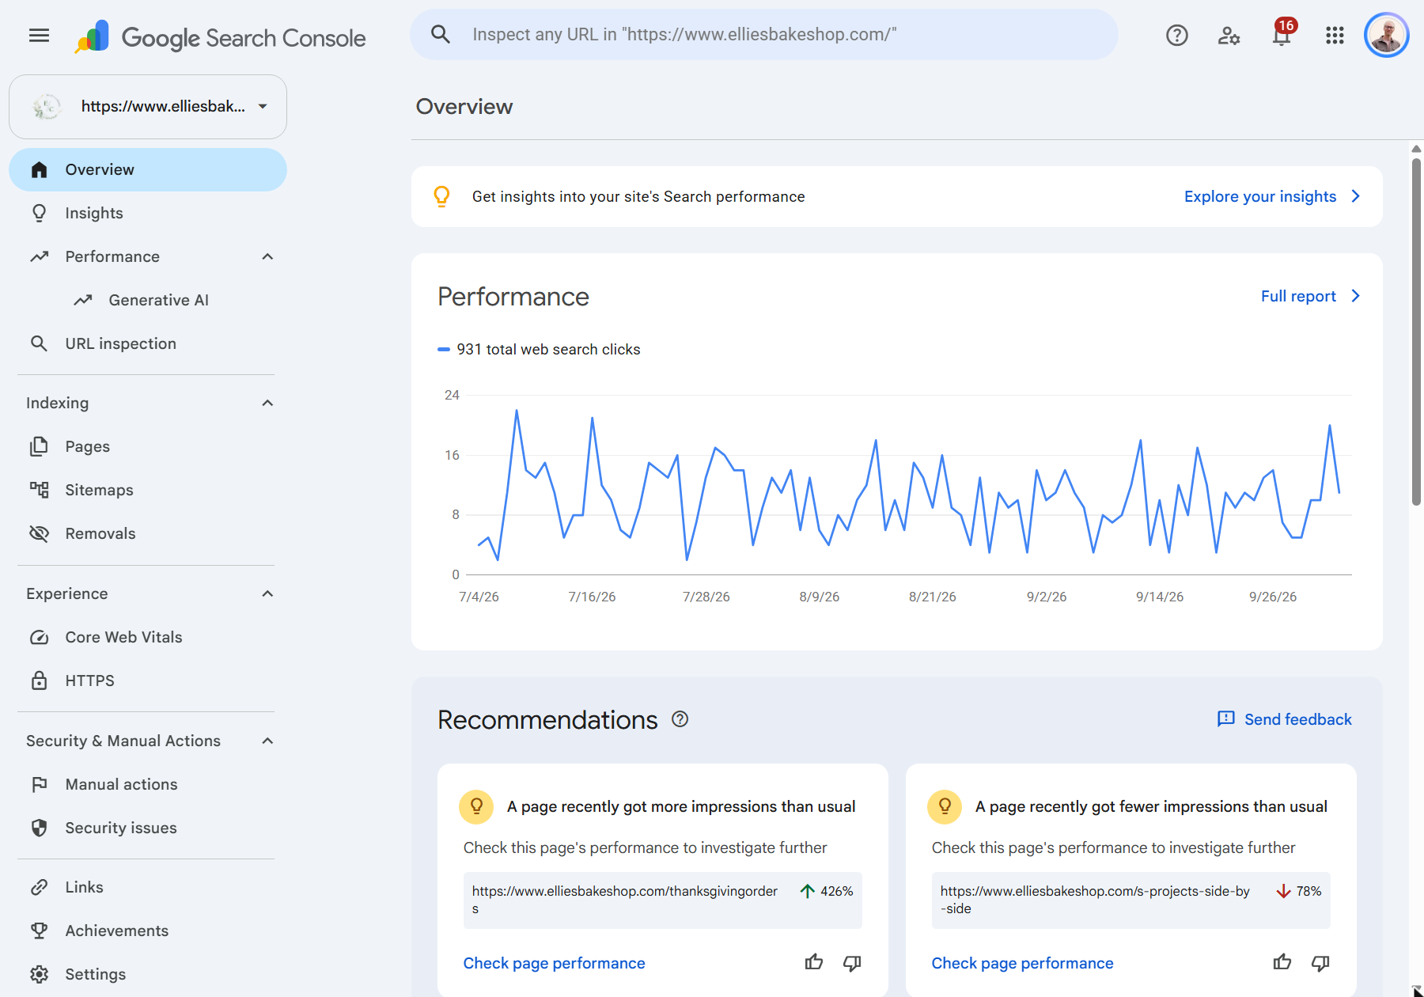
Task: Click the Google Search Console logo
Action: 221,37
